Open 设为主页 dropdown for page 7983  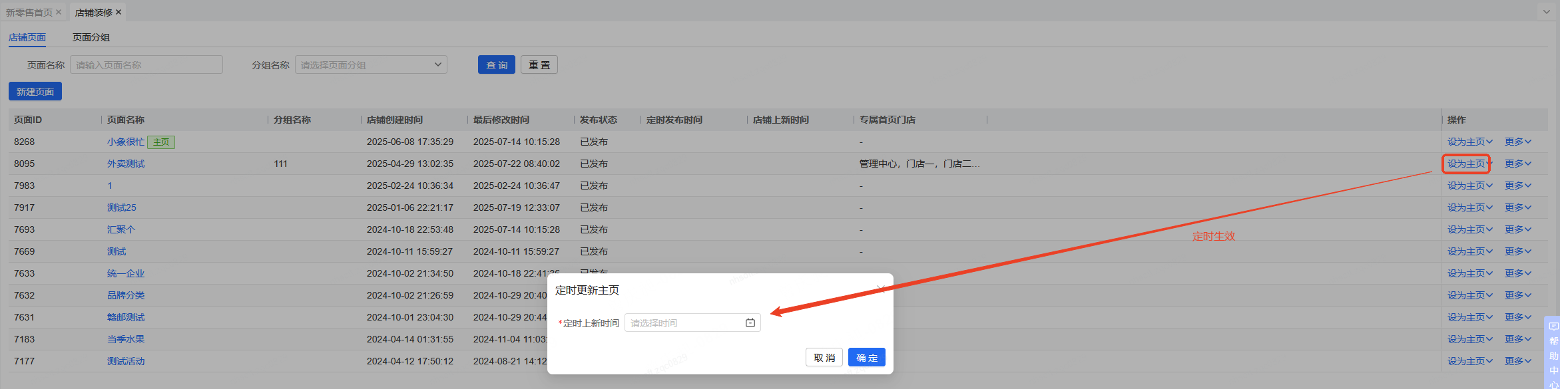[1470, 186]
